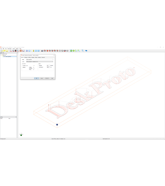Viewport: 165px width, 186px height.
Task: Click the operation Name input field
Action: [x=40, y=60]
